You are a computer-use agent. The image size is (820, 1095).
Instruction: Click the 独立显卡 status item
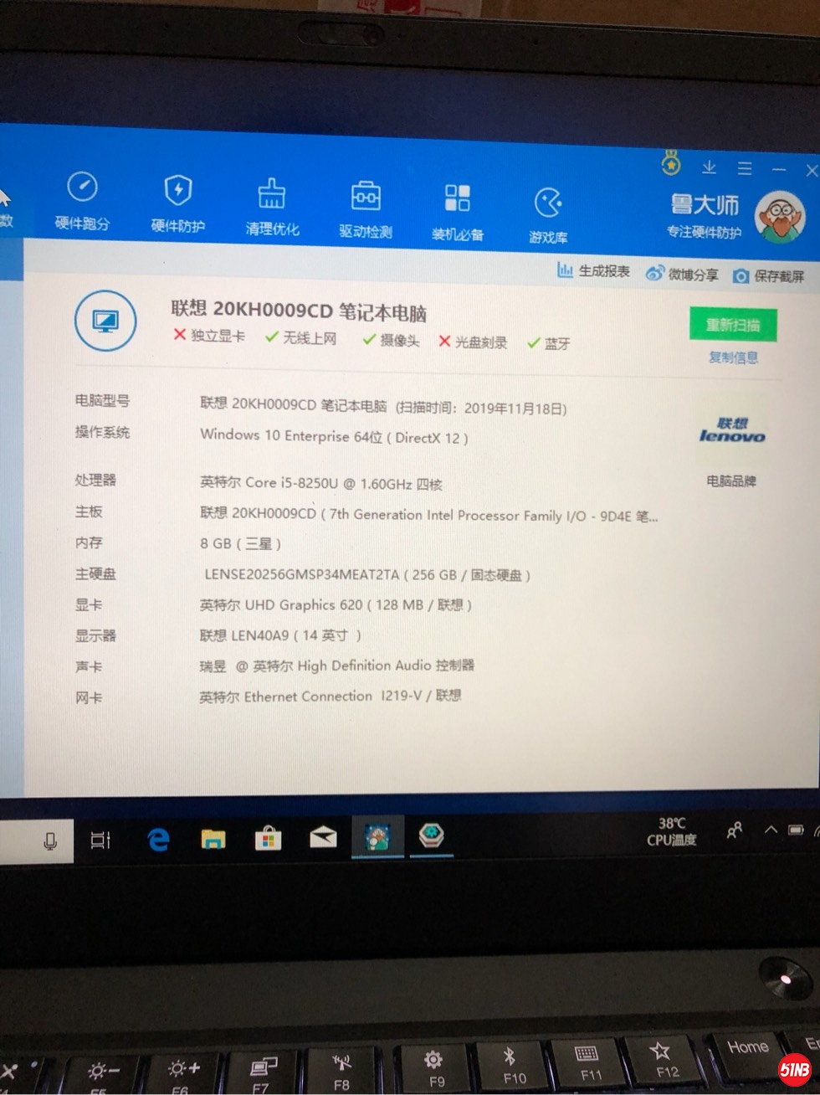point(209,335)
